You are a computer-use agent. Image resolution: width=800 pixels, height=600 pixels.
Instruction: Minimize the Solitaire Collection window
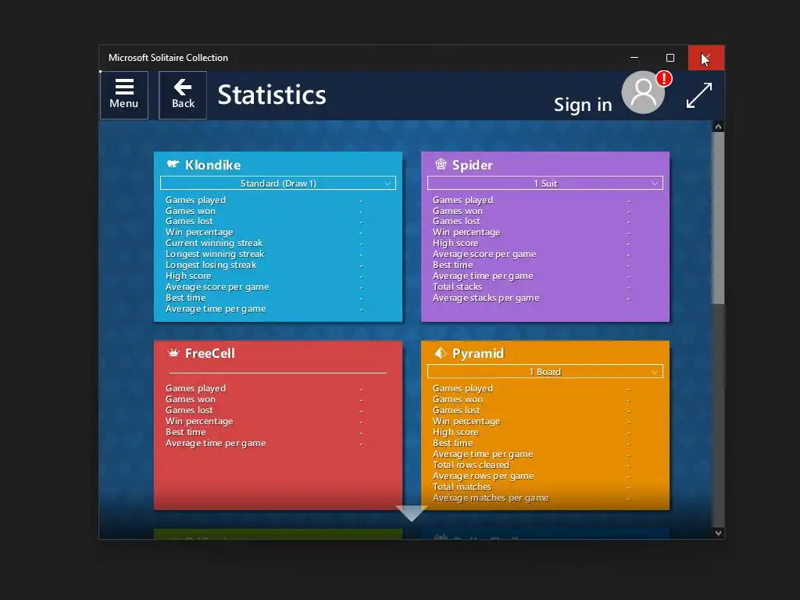point(634,58)
